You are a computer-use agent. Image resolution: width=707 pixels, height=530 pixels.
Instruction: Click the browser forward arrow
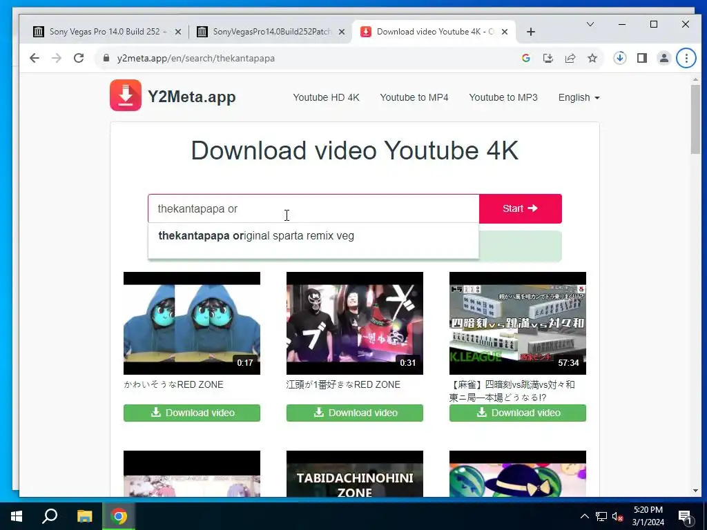click(x=57, y=58)
